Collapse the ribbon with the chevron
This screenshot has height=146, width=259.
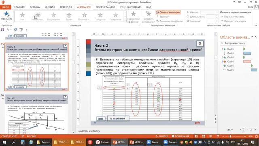point(256,25)
